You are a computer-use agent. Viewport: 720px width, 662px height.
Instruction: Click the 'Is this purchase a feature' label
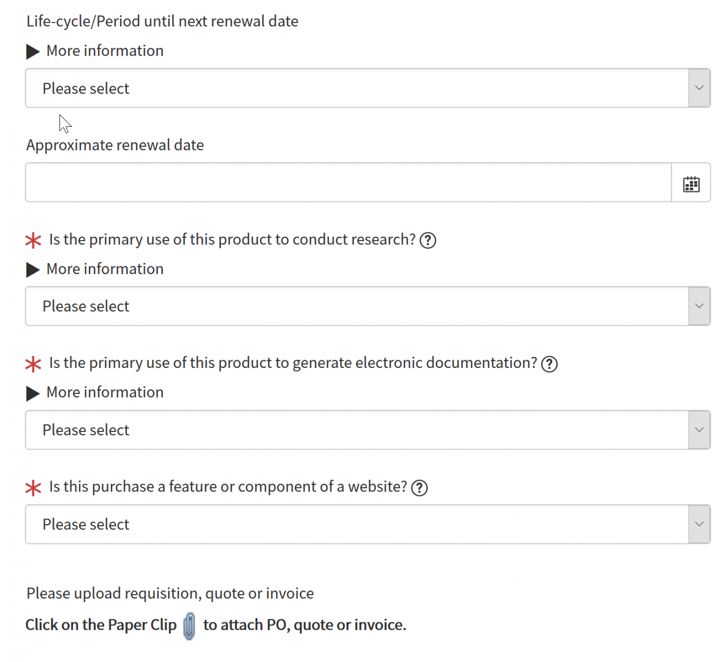[x=228, y=487]
